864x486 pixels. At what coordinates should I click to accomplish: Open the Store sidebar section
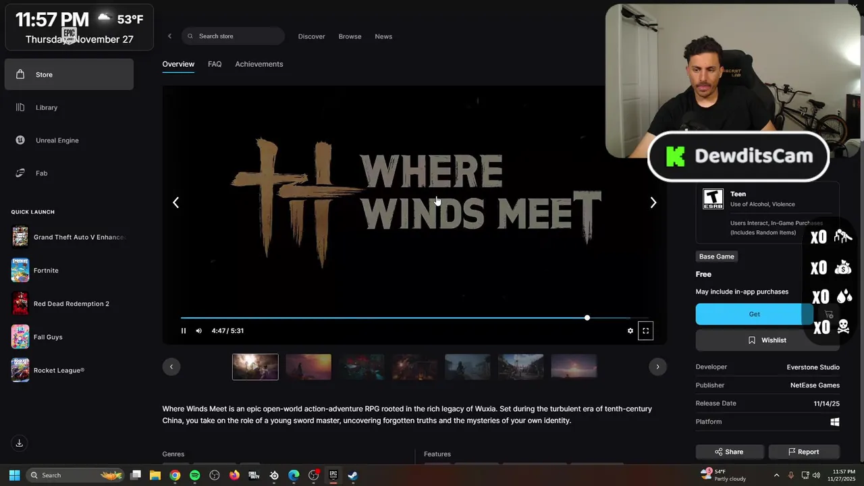tap(69, 74)
